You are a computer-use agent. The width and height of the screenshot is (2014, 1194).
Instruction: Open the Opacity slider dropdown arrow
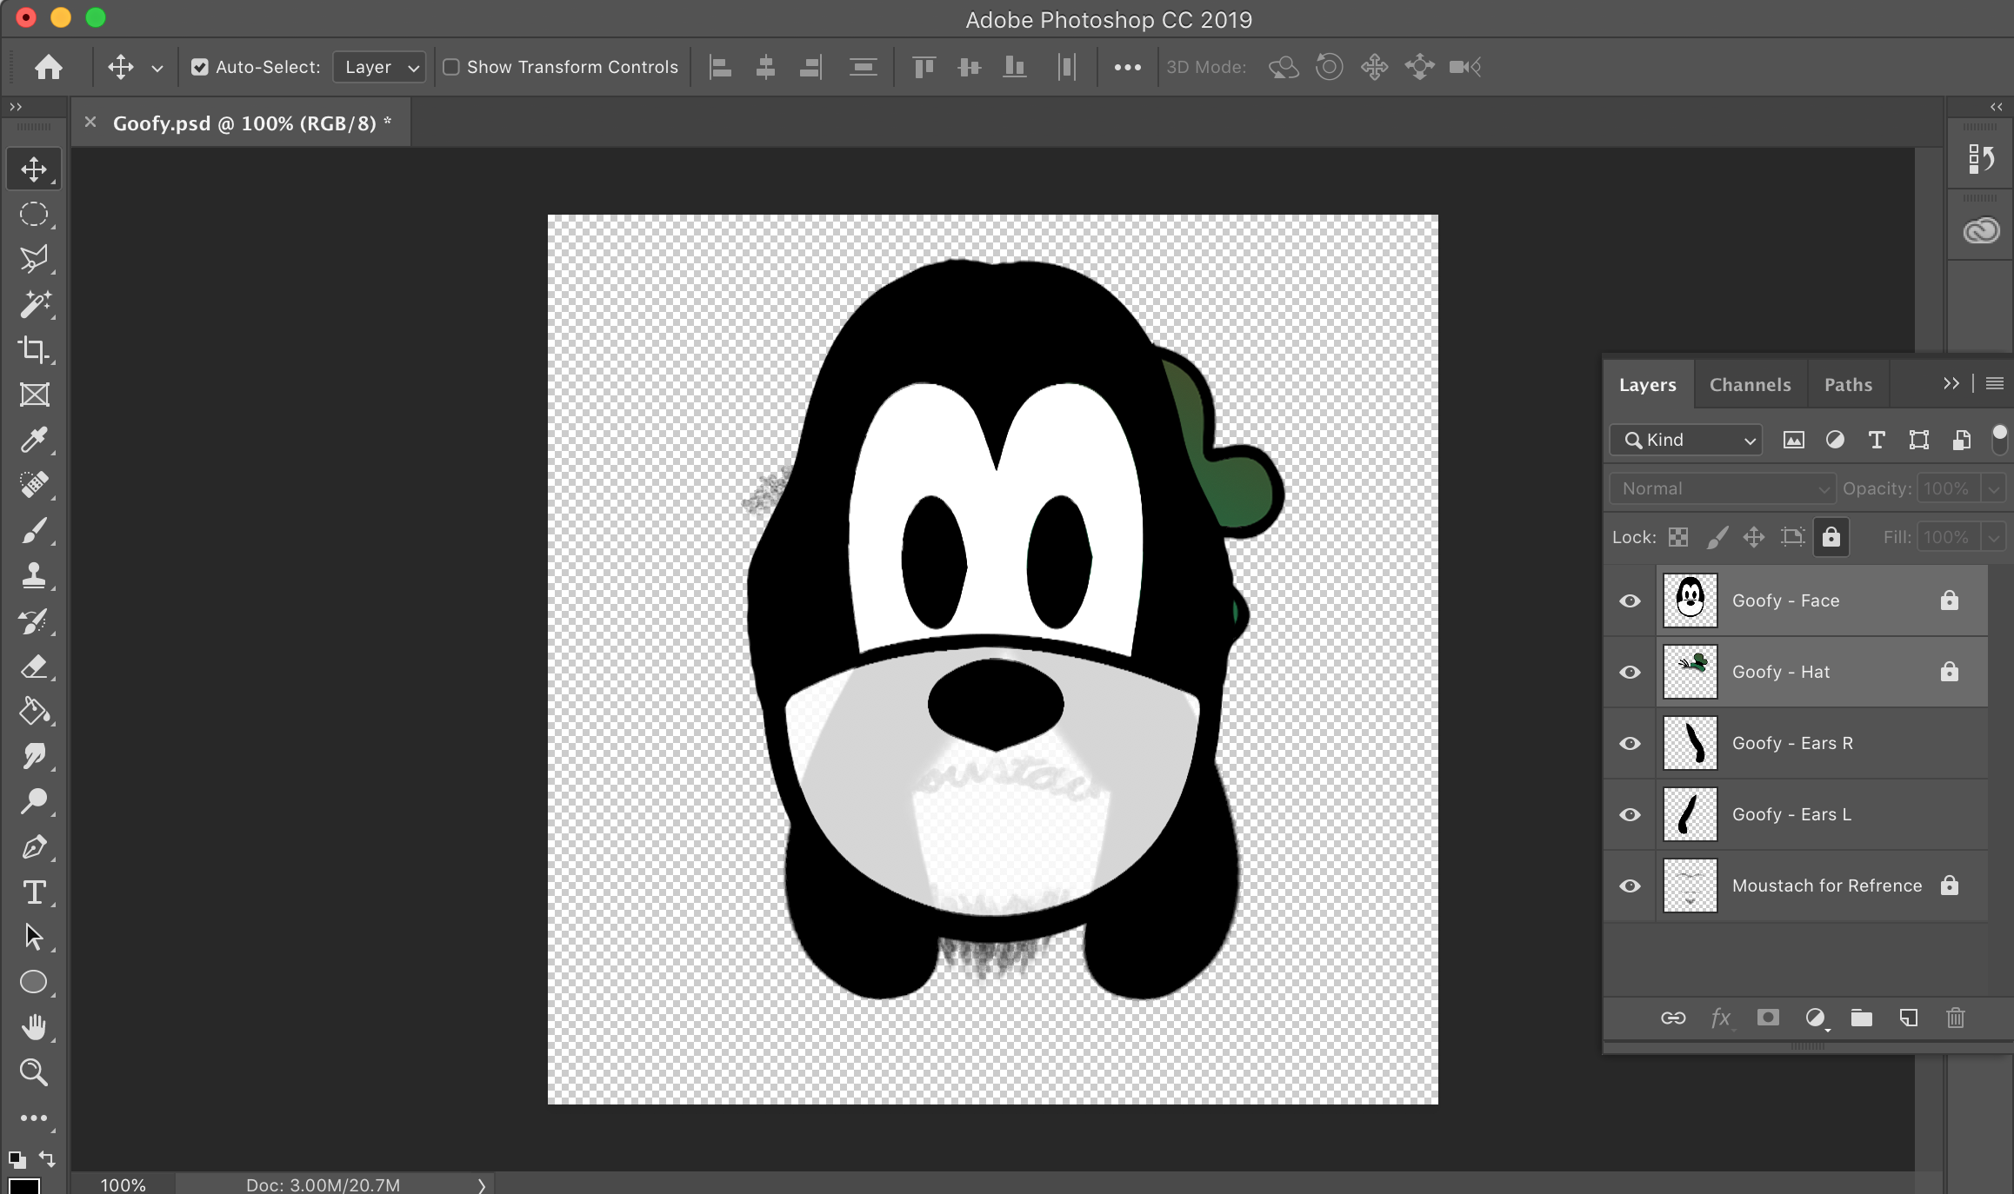point(1993,488)
